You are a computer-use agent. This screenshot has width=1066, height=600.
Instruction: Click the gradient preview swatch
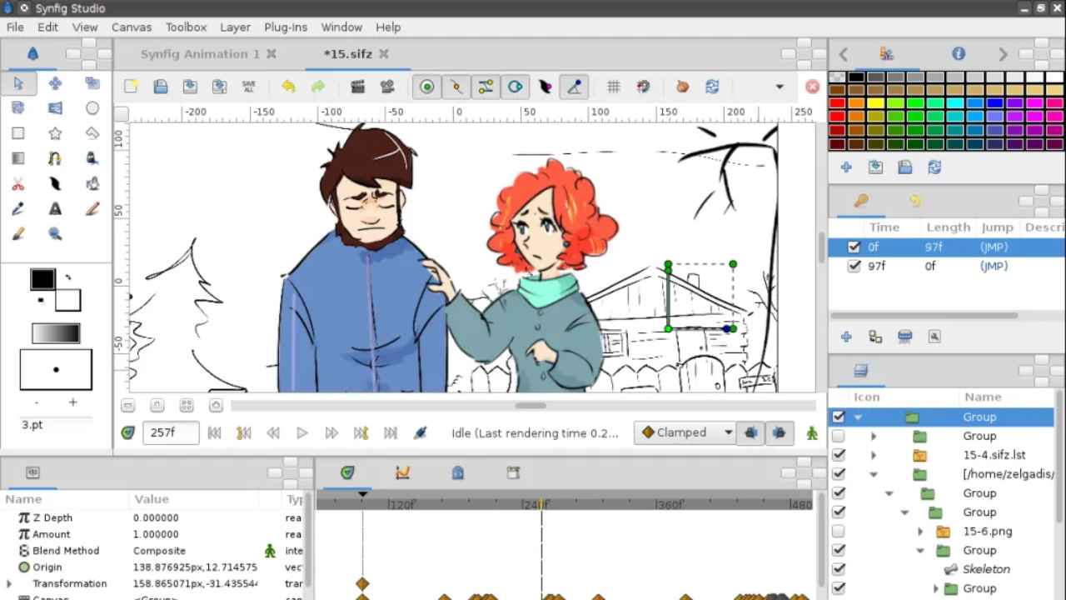[56, 334]
